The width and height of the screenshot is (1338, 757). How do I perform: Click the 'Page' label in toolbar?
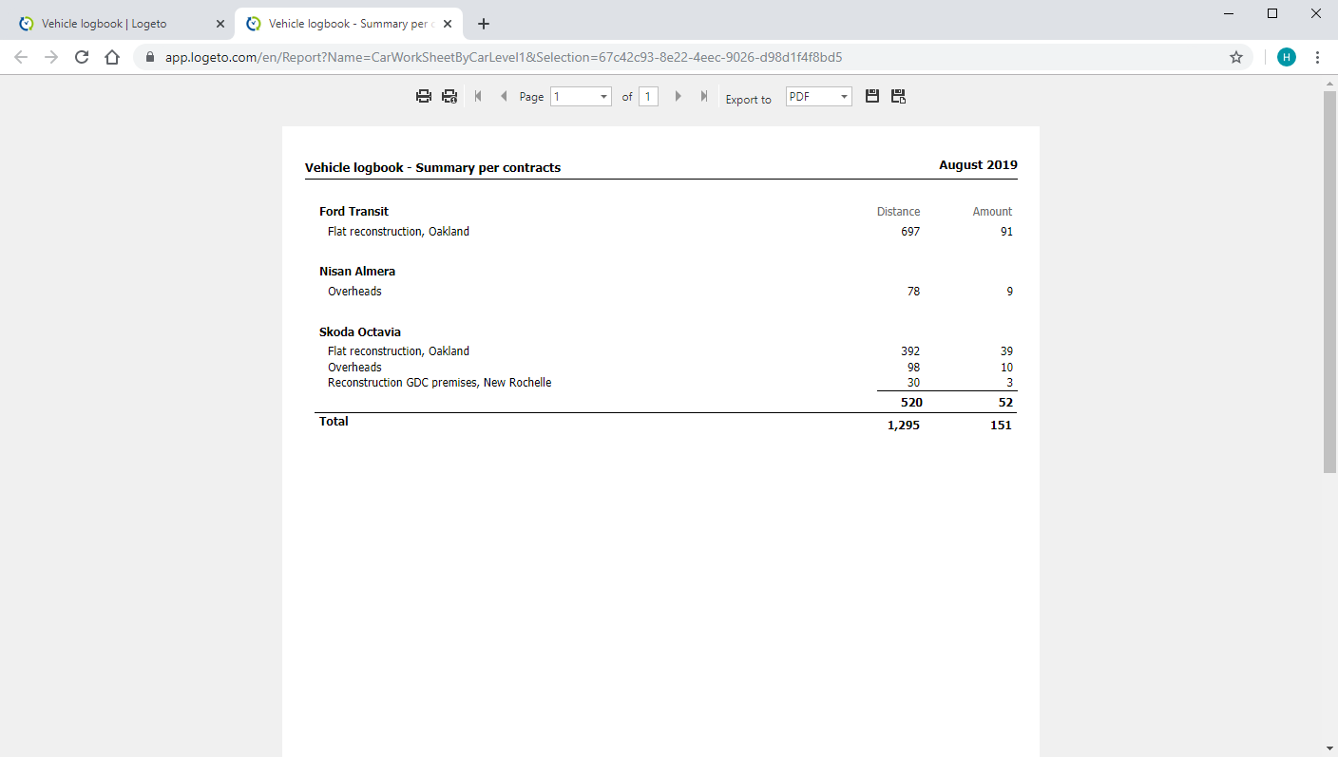tap(532, 97)
